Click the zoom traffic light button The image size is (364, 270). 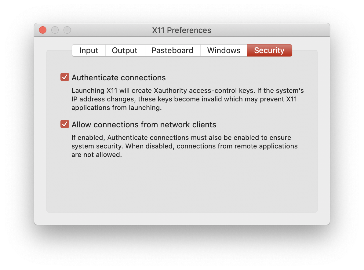67,30
